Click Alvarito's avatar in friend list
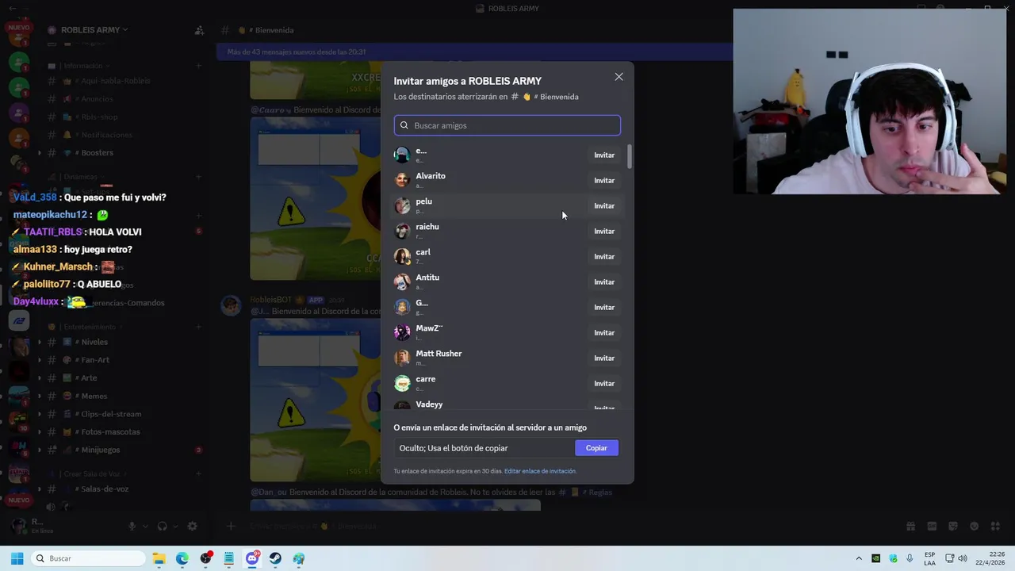1015x571 pixels. pos(402,180)
